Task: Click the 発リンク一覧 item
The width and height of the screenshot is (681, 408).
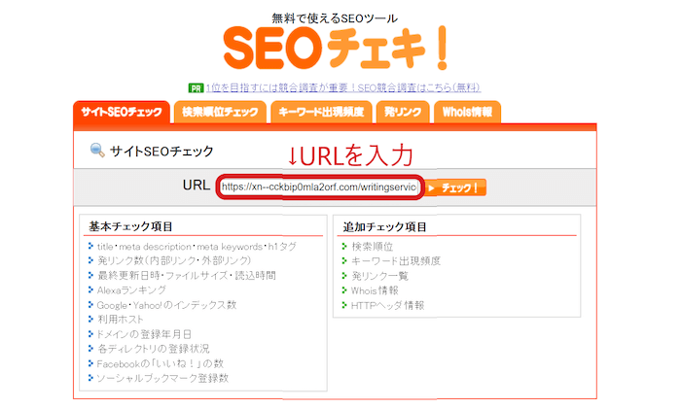Action: click(x=379, y=276)
